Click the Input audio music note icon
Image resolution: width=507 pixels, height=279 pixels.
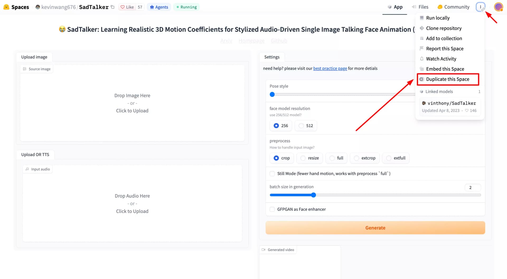tap(27, 169)
